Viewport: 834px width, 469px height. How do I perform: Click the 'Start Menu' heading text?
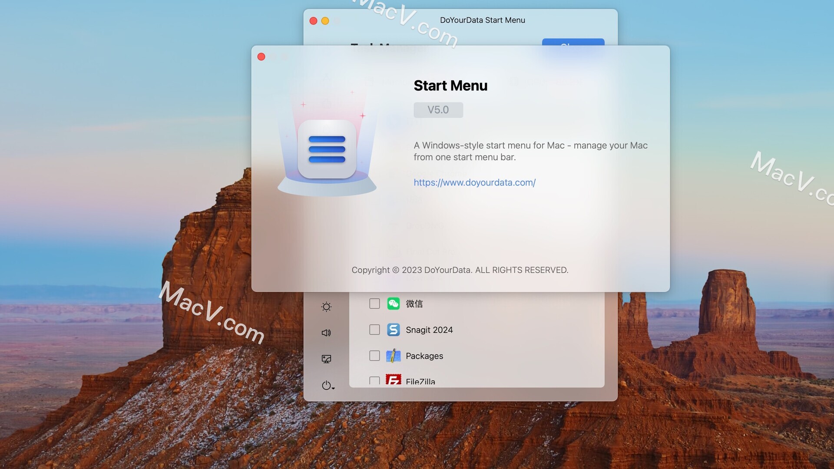[x=450, y=86]
